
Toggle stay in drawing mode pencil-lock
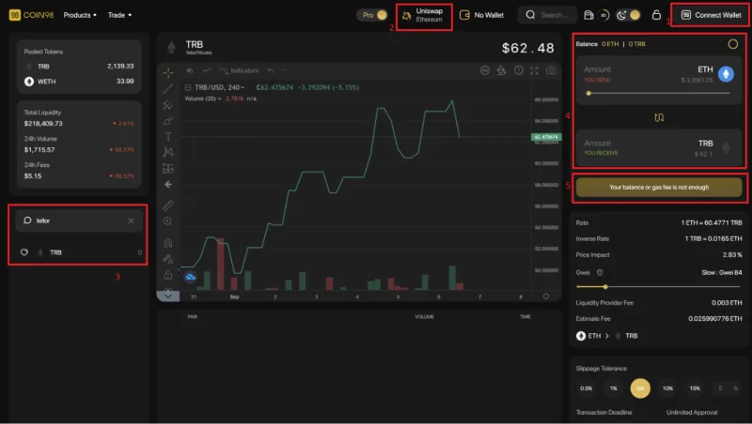[168, 259]
